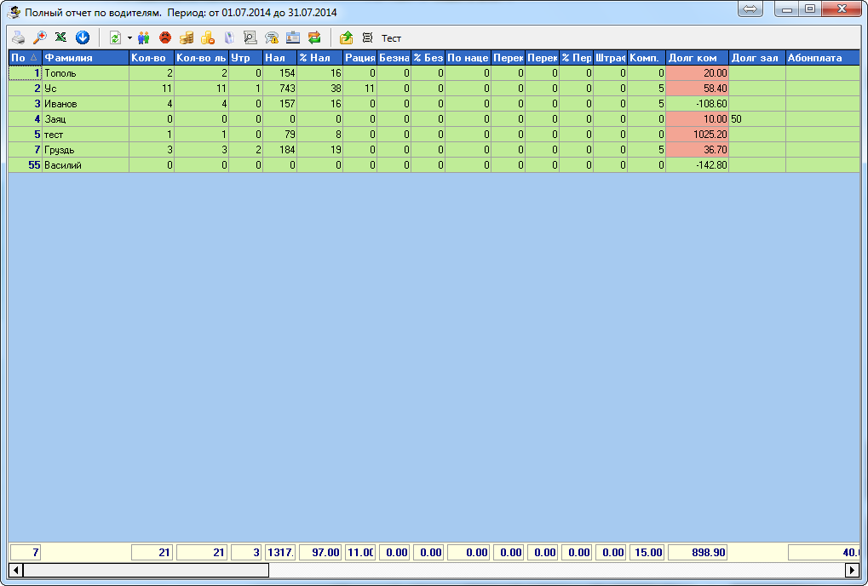
Task: Sort by the Фамилия column header
Action: (84, 58)
